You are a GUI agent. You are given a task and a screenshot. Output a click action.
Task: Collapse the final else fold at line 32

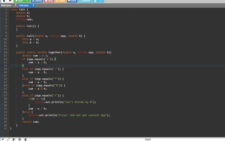coord(8,112)
